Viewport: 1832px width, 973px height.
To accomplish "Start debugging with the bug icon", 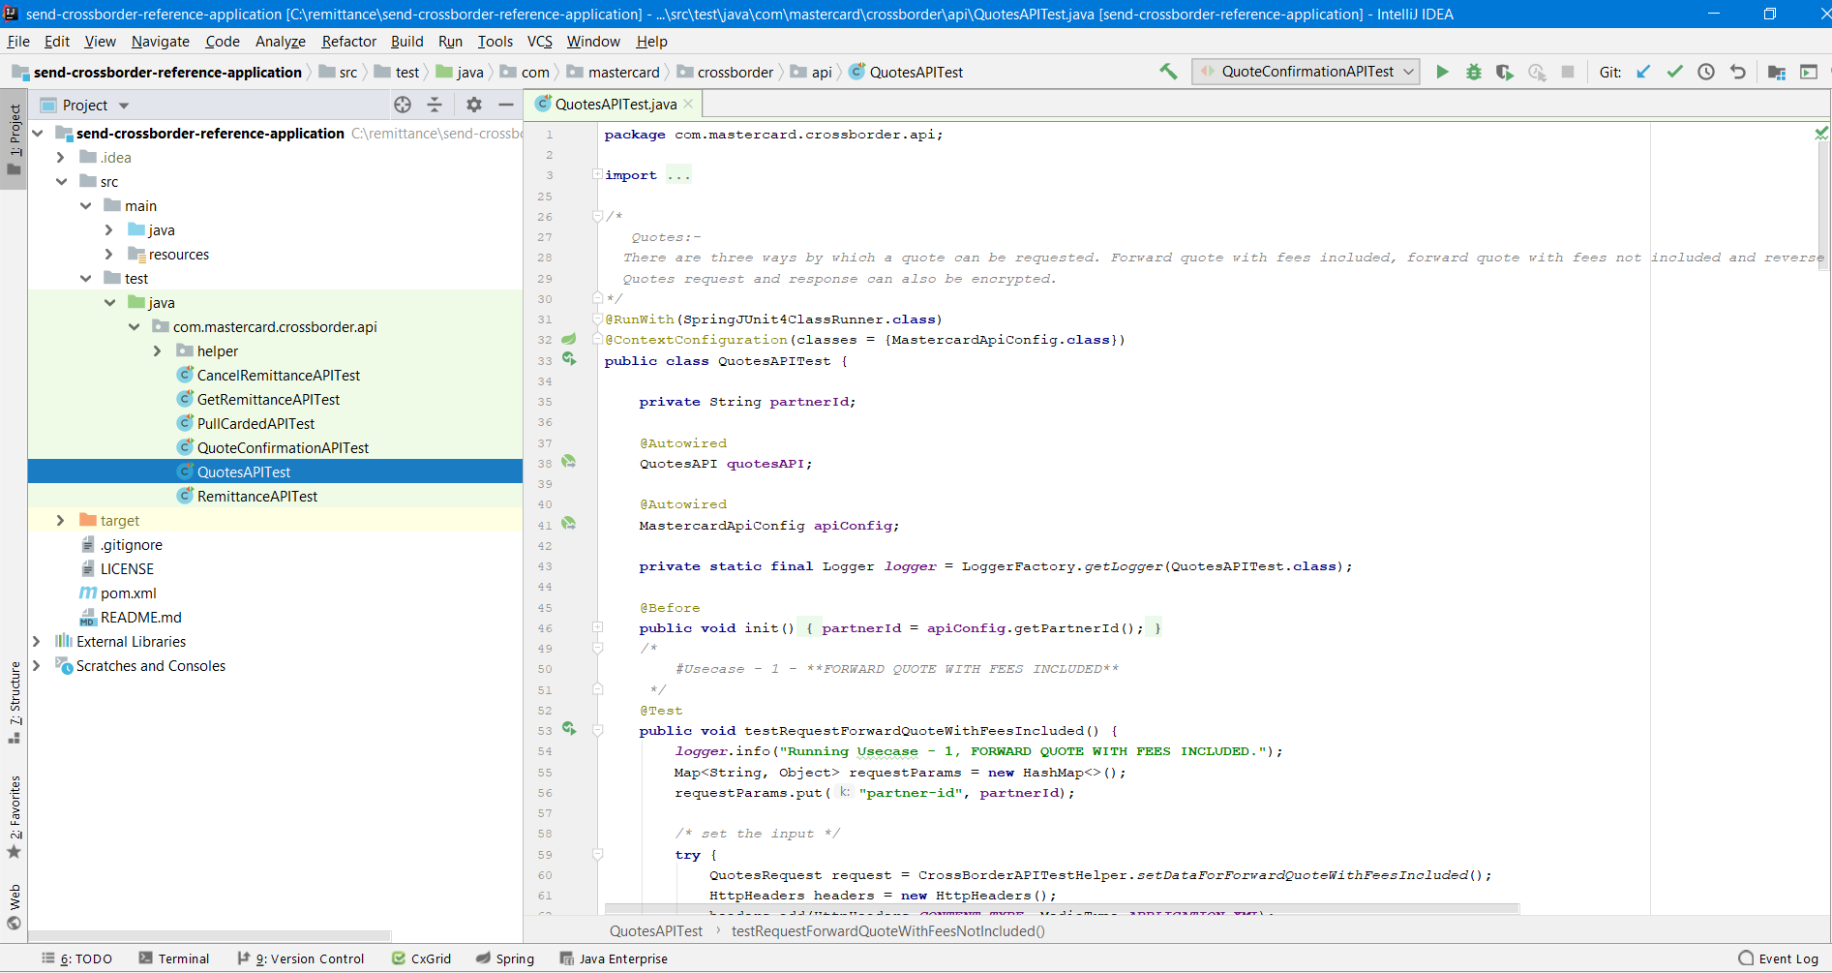I will click(1473, 72).
